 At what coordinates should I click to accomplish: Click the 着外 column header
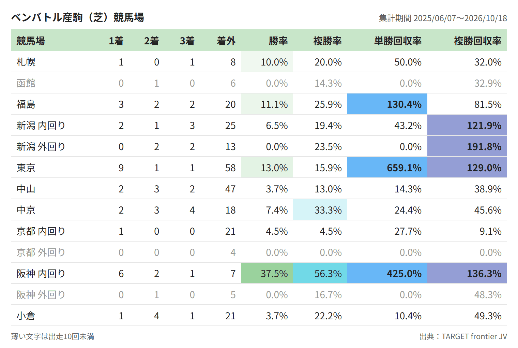[226, 41]
